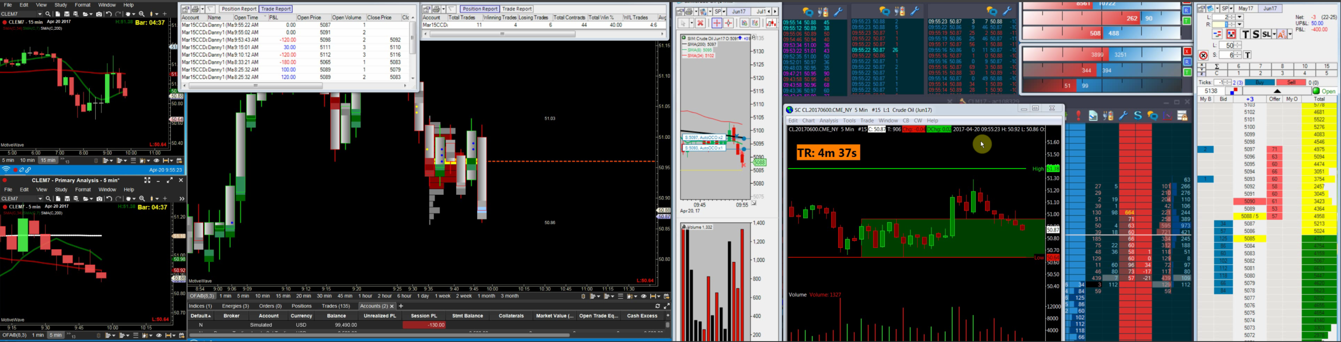Click camera snapshot icon in 15 min chart toolbar

pos(99,14)
